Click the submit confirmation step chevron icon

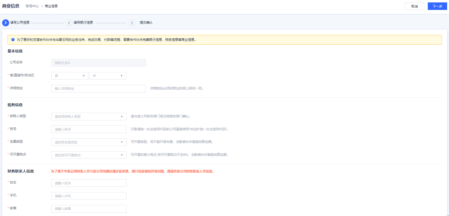click(132, 23)
